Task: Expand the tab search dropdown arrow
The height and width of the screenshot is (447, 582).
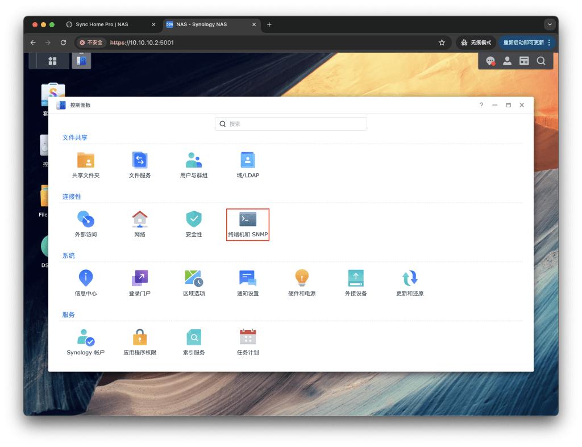Action: (550, 24)
